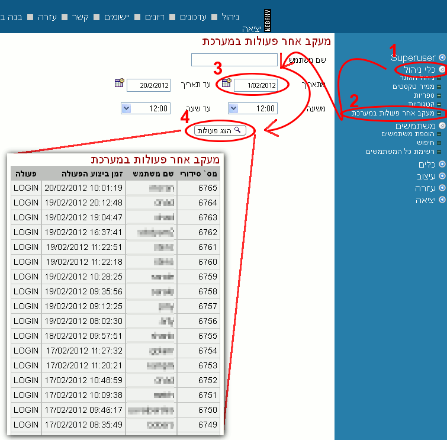Viewport: 447px width, 440px height.
Task: Expand כלי ניהול sidebar section
Action: 420,69
